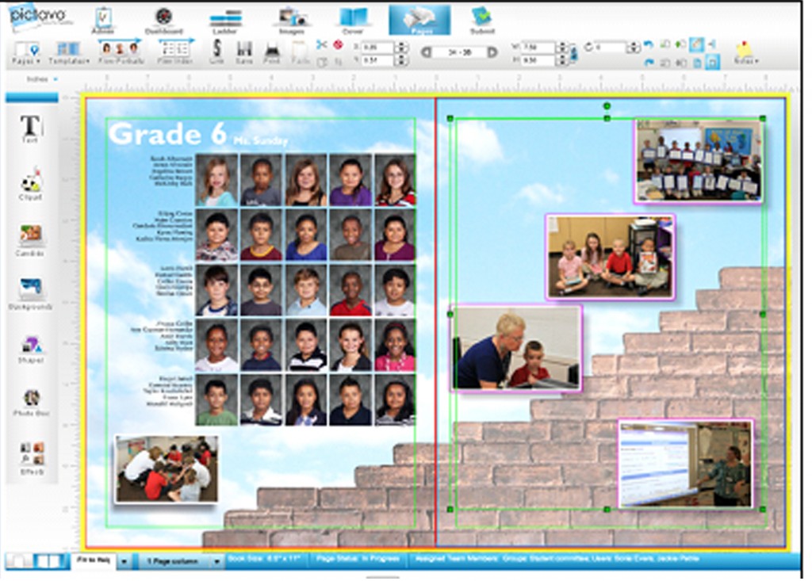Select the candid photo under portraits
812x581 pixels.
167,468
